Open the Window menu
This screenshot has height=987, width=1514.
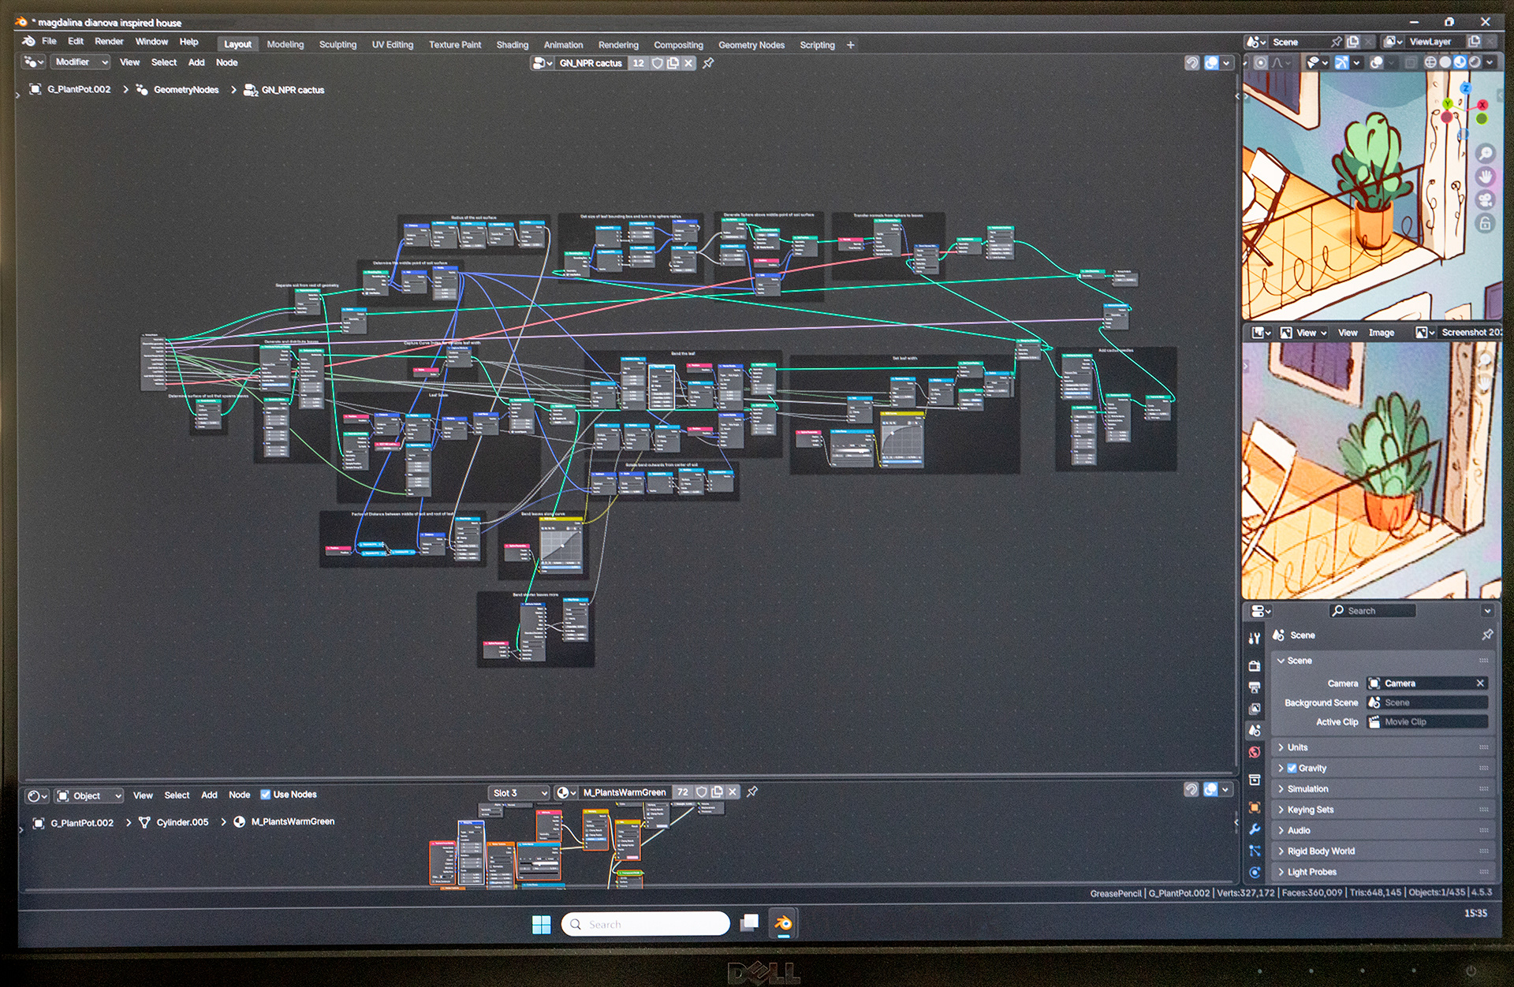(x=151, y=42)
